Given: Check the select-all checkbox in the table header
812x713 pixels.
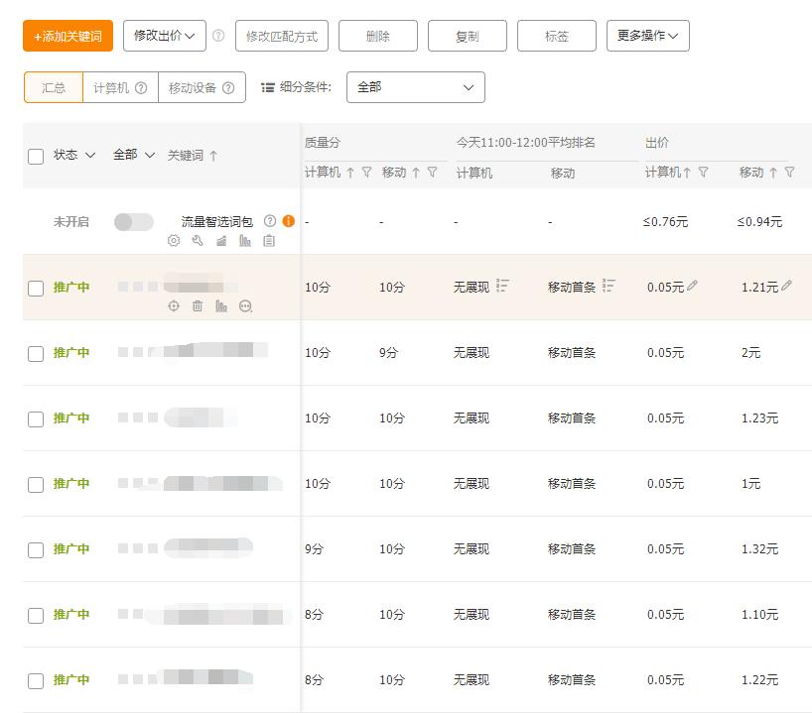Looking at the screenshot, I should (x=36, y=156).
